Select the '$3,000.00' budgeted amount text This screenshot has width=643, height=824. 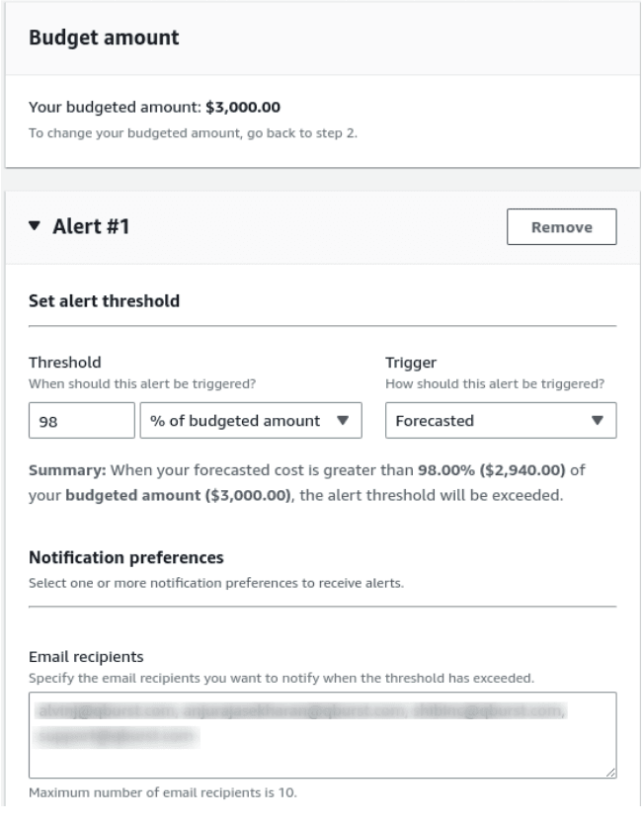(240, 107)
